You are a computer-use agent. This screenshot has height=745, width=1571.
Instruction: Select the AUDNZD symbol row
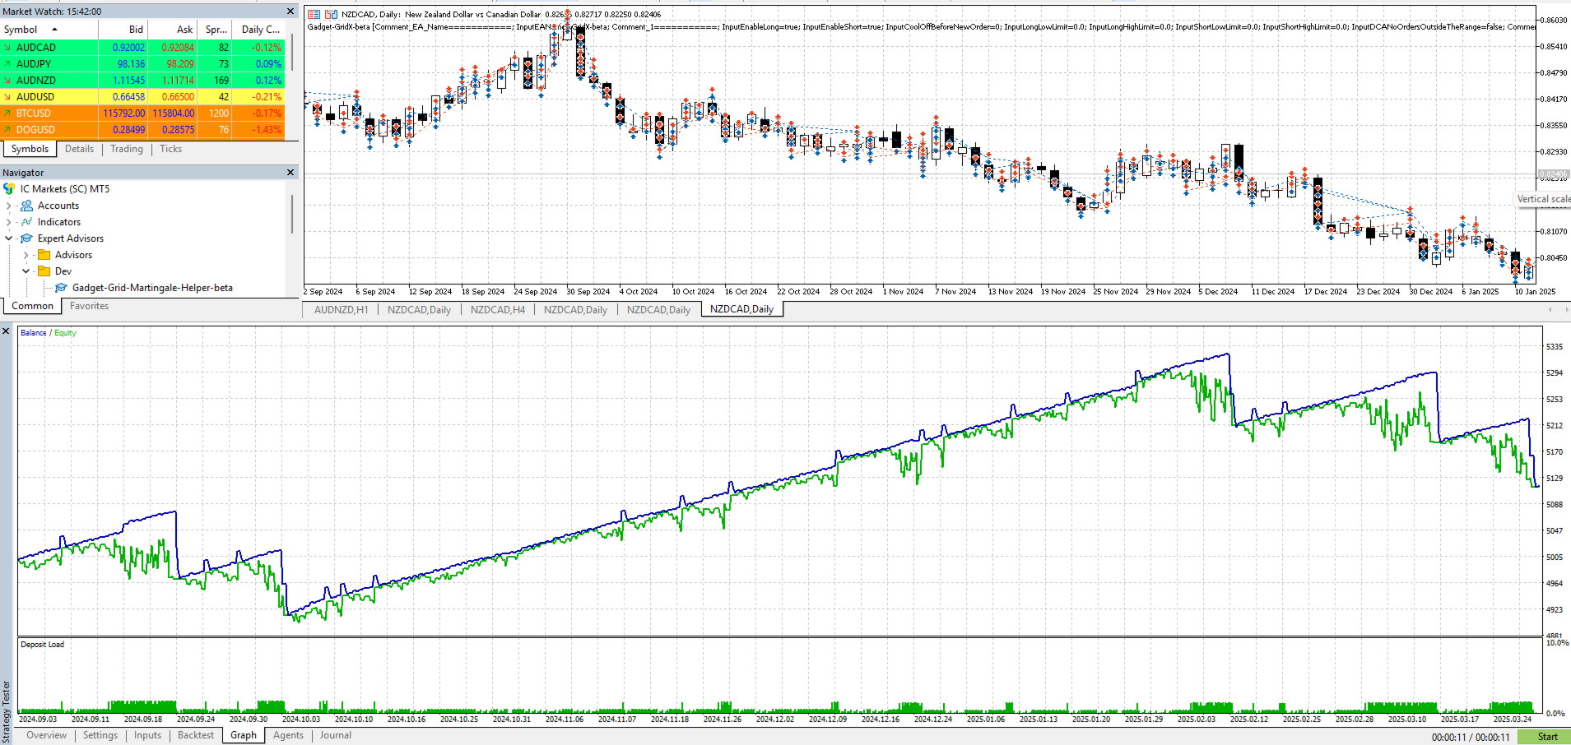[x=142, y=81]
